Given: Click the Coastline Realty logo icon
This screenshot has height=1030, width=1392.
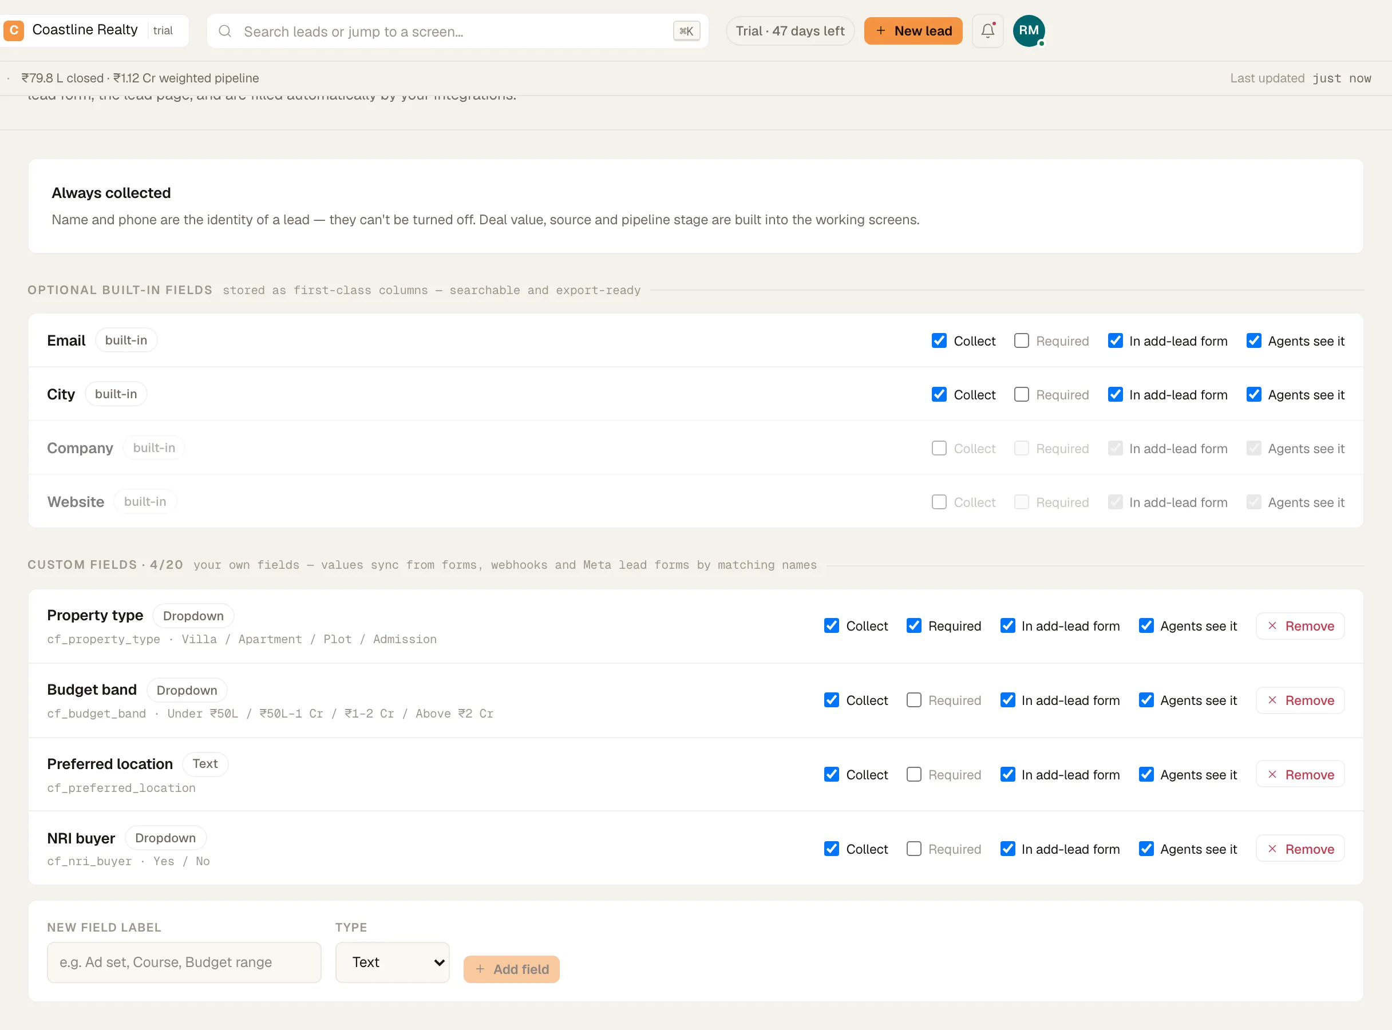Looking at the screenshot, I should (x=14, y=30).
